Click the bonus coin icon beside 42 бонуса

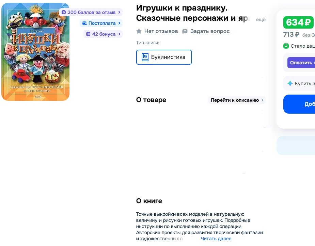pyautogui.click(x=88, y=34)
